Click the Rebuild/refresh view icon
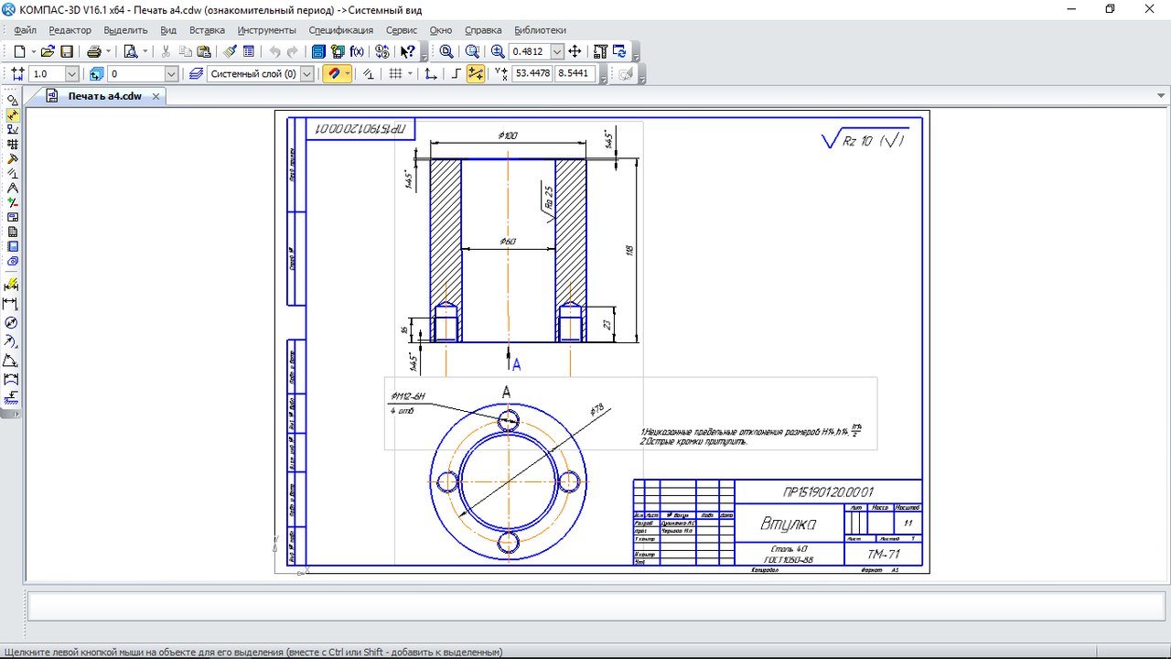 point(619,52)
